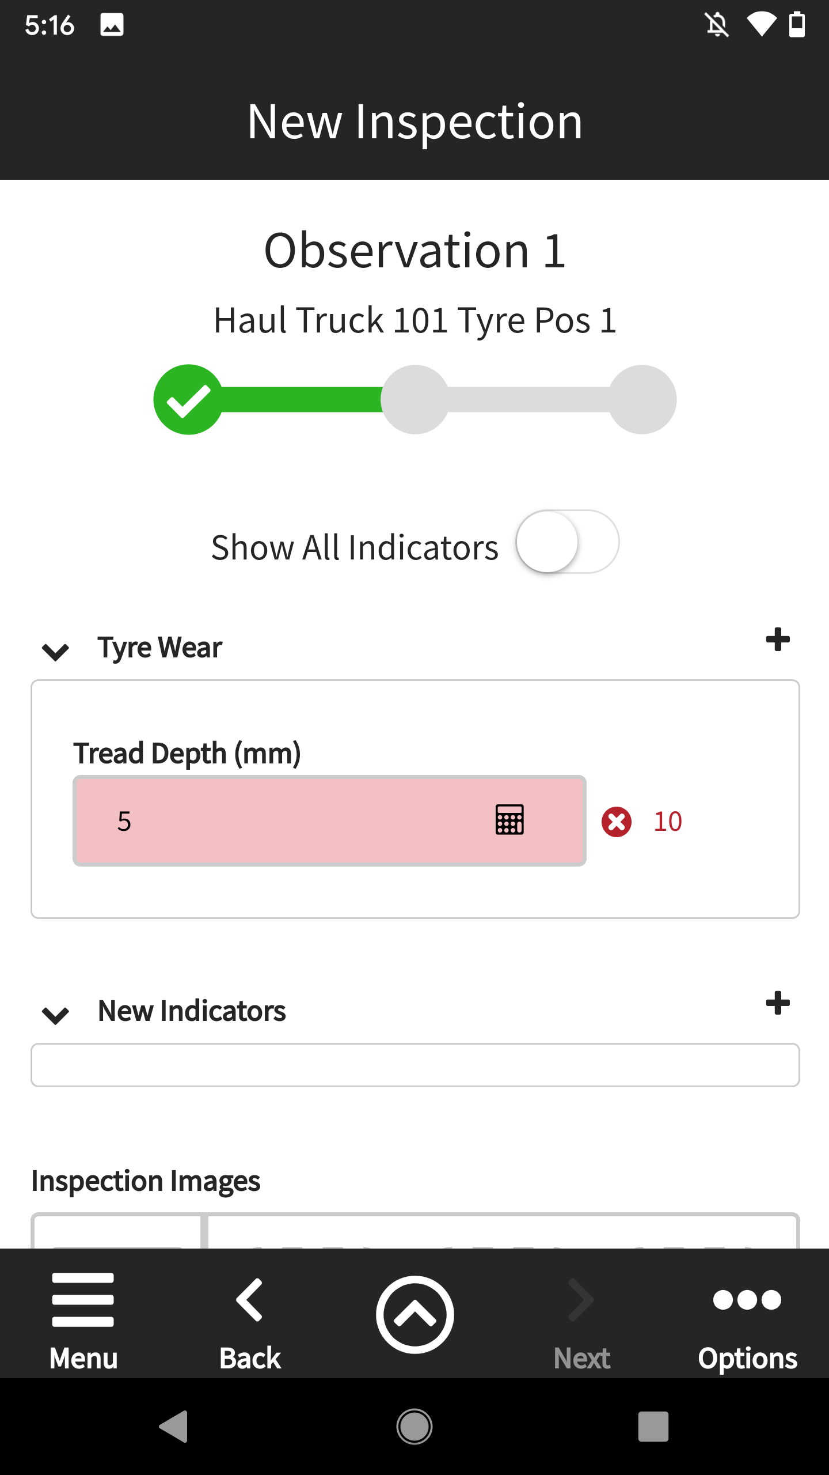Screen dimensions: 829x1475
Task: Add an indicator with Tyre Wear plus icon
Action: click(x=777, y=640)
